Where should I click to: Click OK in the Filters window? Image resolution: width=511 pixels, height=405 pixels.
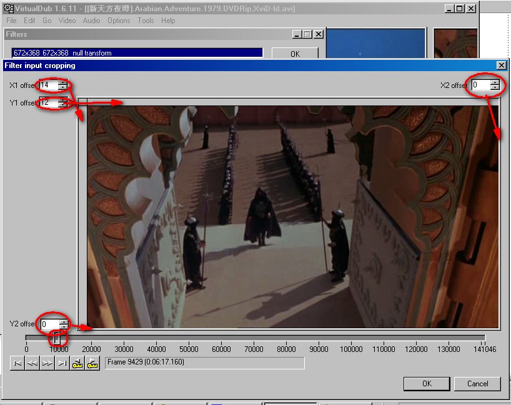click(x=295, y=54)
